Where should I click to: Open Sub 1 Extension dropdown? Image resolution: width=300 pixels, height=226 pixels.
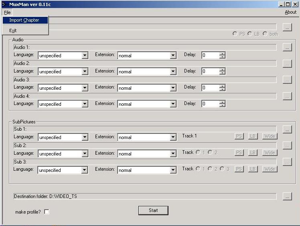(173, 137)
